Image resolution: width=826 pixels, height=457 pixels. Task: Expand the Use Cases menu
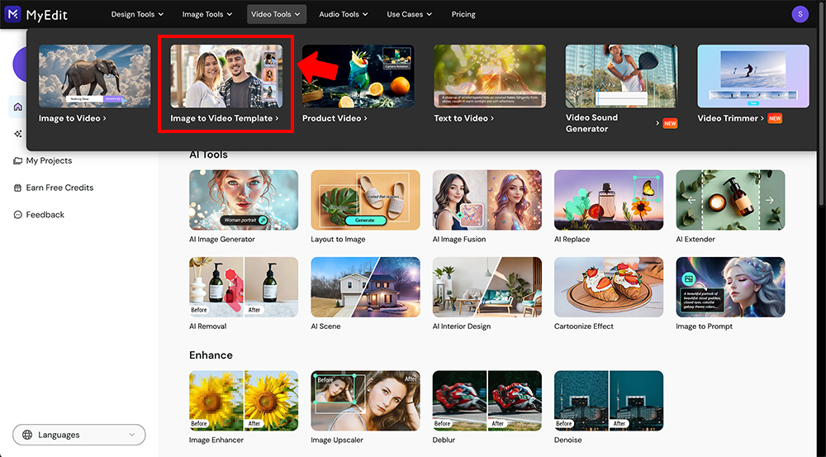click(x=410, y=14)
